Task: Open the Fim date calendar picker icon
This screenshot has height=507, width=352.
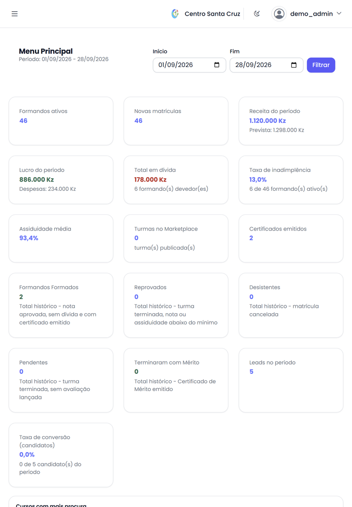Action: pos(293,65)
